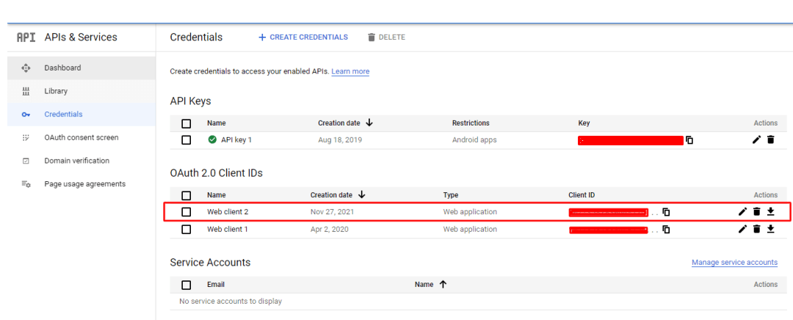
Task: Copy the Web client 2 client ID
Action: coord(666,212)
